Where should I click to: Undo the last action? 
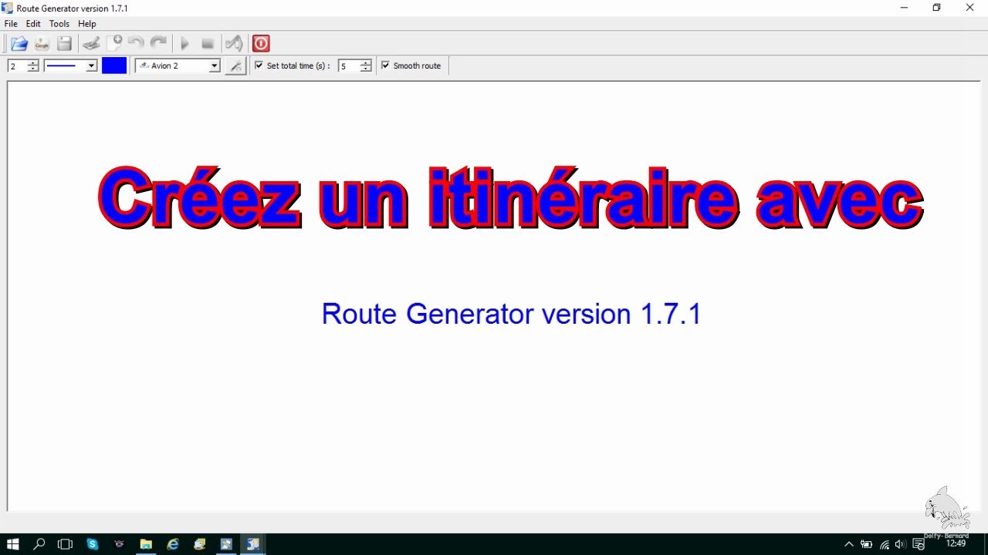[136, 43]
